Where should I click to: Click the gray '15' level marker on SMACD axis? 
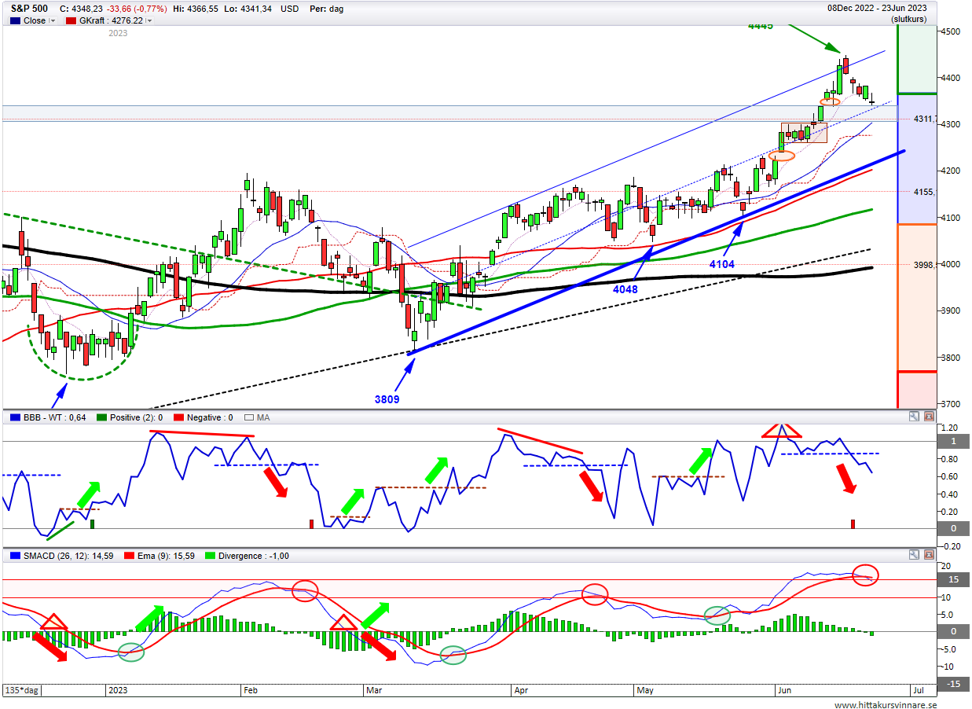pyautogui.click(x=952, y=580)
